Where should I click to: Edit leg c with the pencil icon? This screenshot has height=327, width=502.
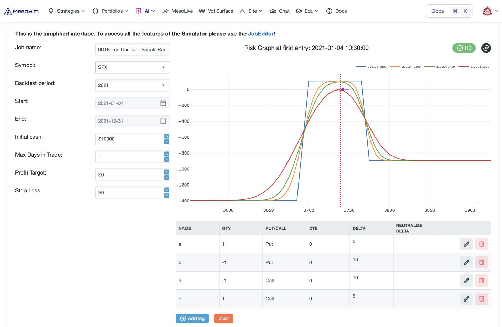point(467,281)
